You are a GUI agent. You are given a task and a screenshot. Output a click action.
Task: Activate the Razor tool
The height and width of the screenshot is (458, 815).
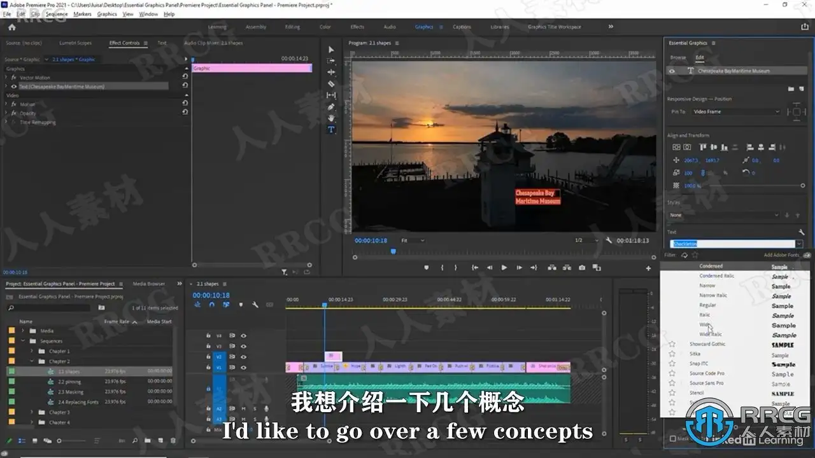point(331,84)
